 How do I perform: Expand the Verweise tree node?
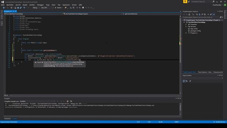[x=186, y=27]
